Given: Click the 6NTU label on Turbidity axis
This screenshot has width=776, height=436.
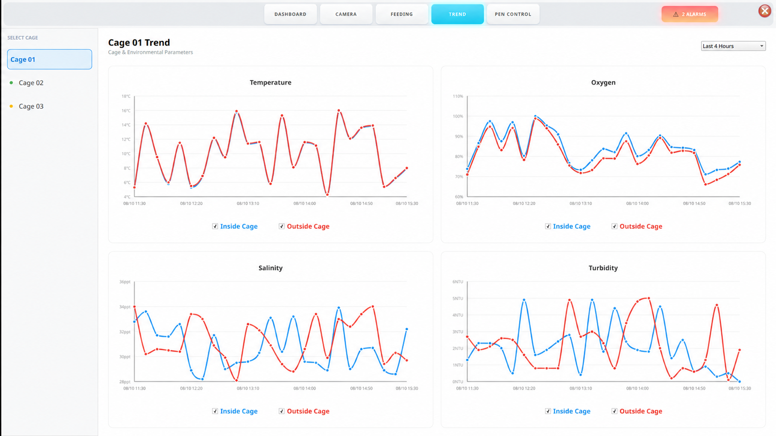Looking at the screenshot, I should click(x=458, y=282).
